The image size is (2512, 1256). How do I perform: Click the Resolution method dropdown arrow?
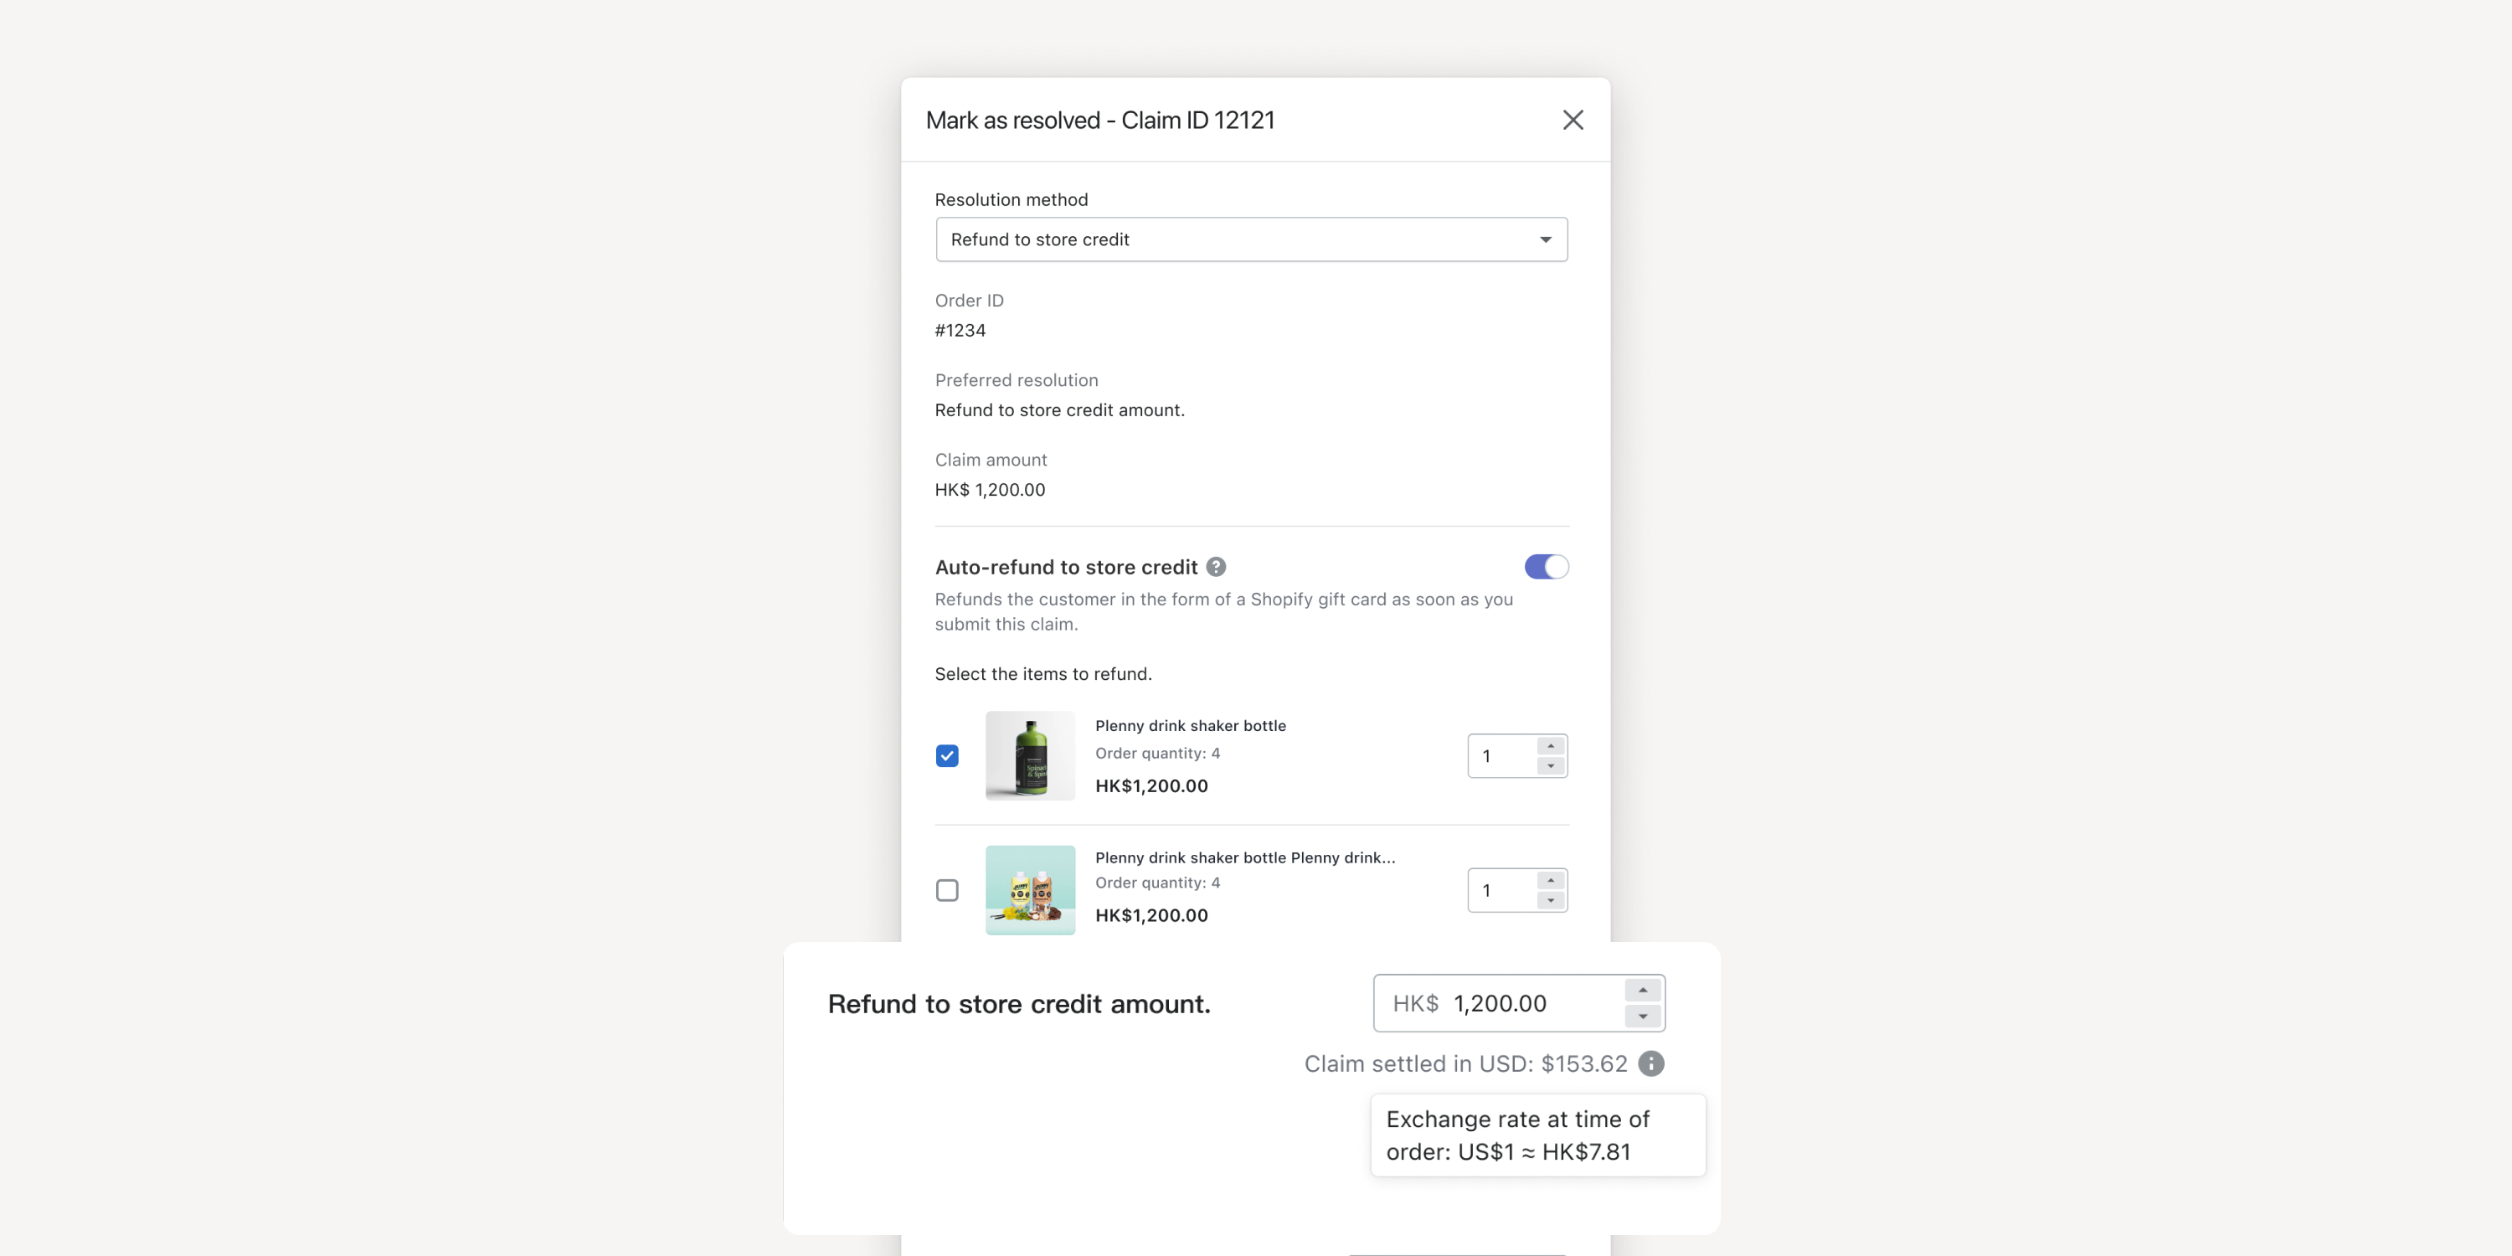coord(1546,239)
